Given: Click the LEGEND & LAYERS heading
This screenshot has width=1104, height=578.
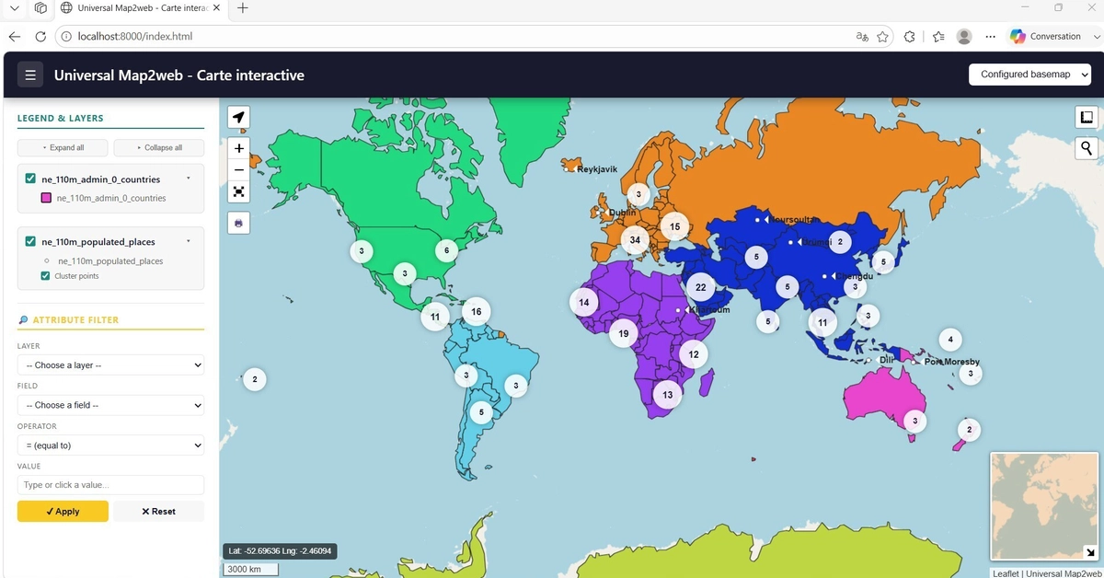Looking at the screenshot, I should pos(61,118).
